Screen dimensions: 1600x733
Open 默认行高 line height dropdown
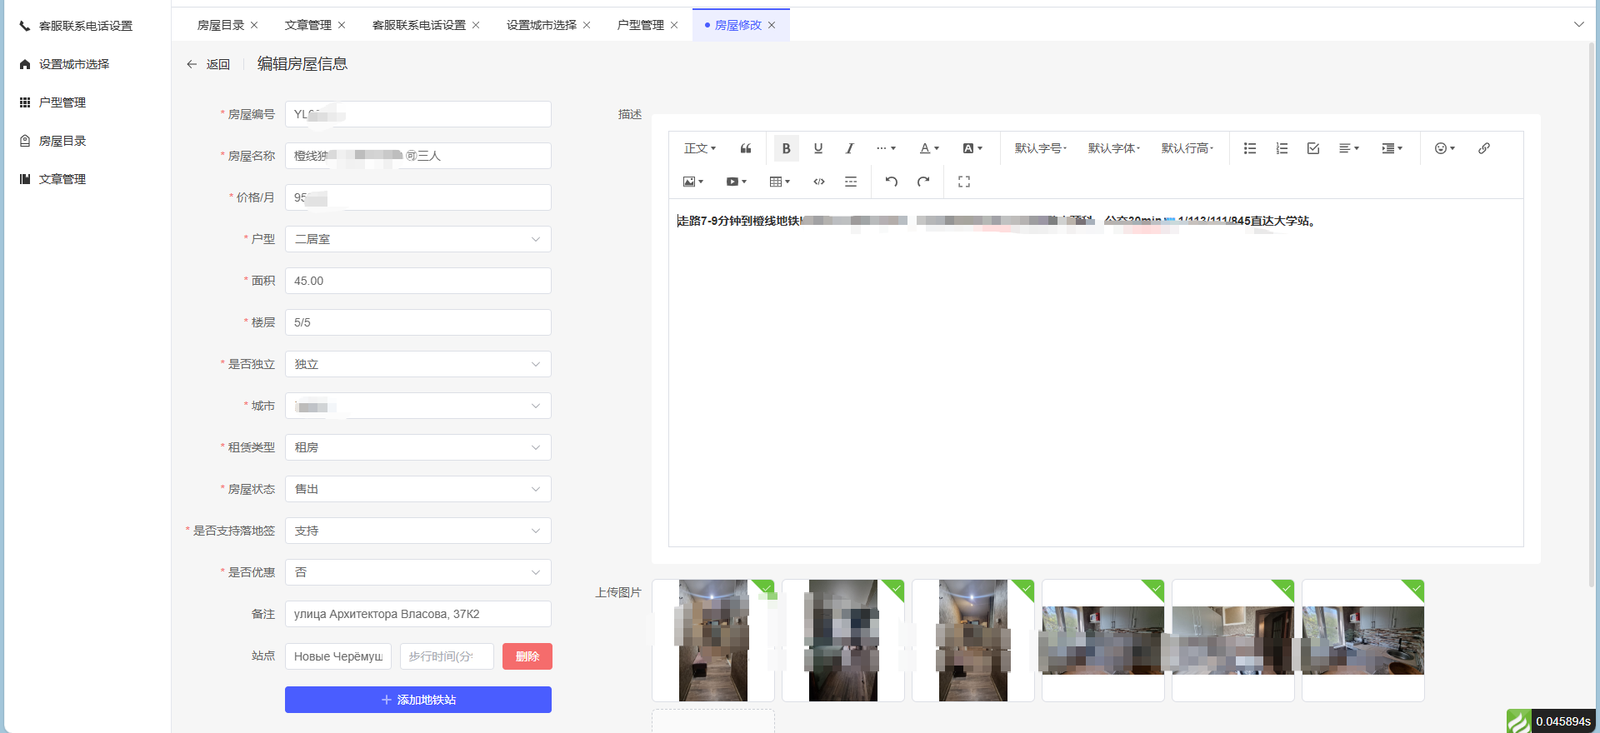(x=1187, y=148)
